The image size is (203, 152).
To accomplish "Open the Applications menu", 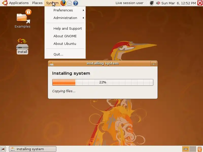I will pos(19,3).
